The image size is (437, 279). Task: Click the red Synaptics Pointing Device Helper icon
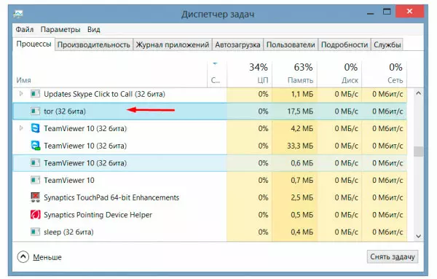[35, 215]
